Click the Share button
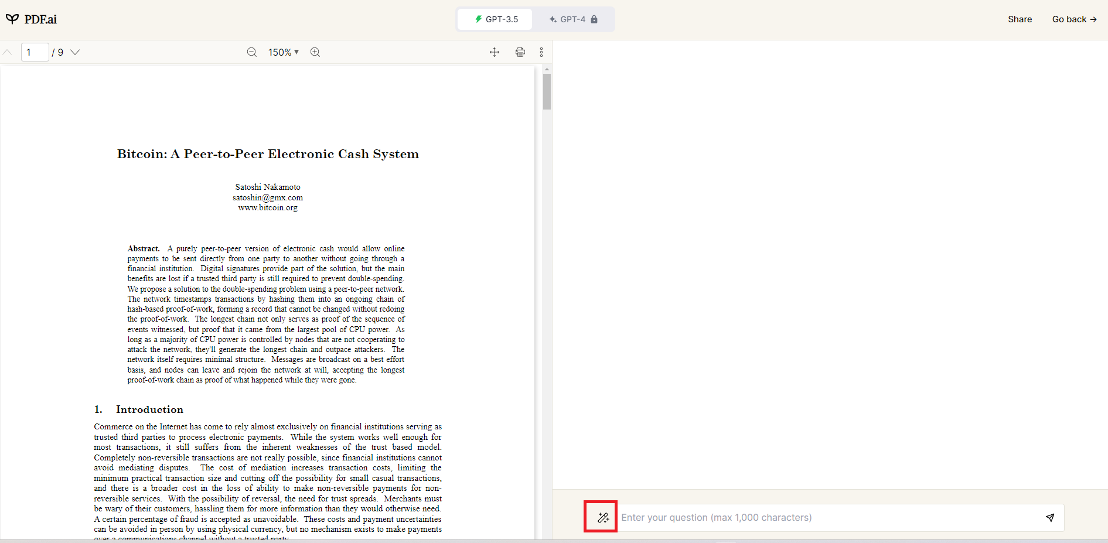 click(x=1020, y=19)
